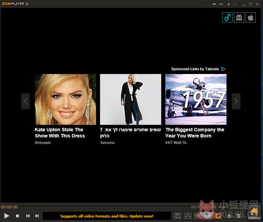Click the Taboola ad-choices triangle icon
Image resolution: width=263 pixels, height=222 pixels.
click(223, 69)
